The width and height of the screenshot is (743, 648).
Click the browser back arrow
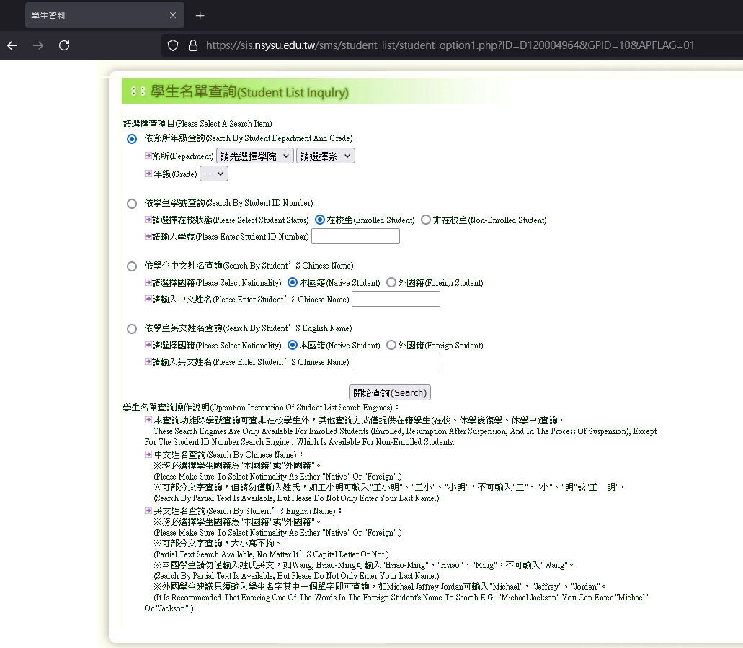(12, 45)
